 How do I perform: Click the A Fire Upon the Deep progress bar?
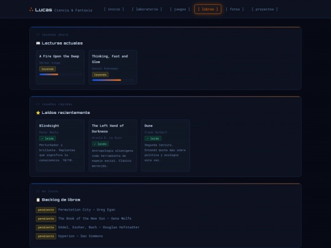pyautogui.click(x=60, y=75)
